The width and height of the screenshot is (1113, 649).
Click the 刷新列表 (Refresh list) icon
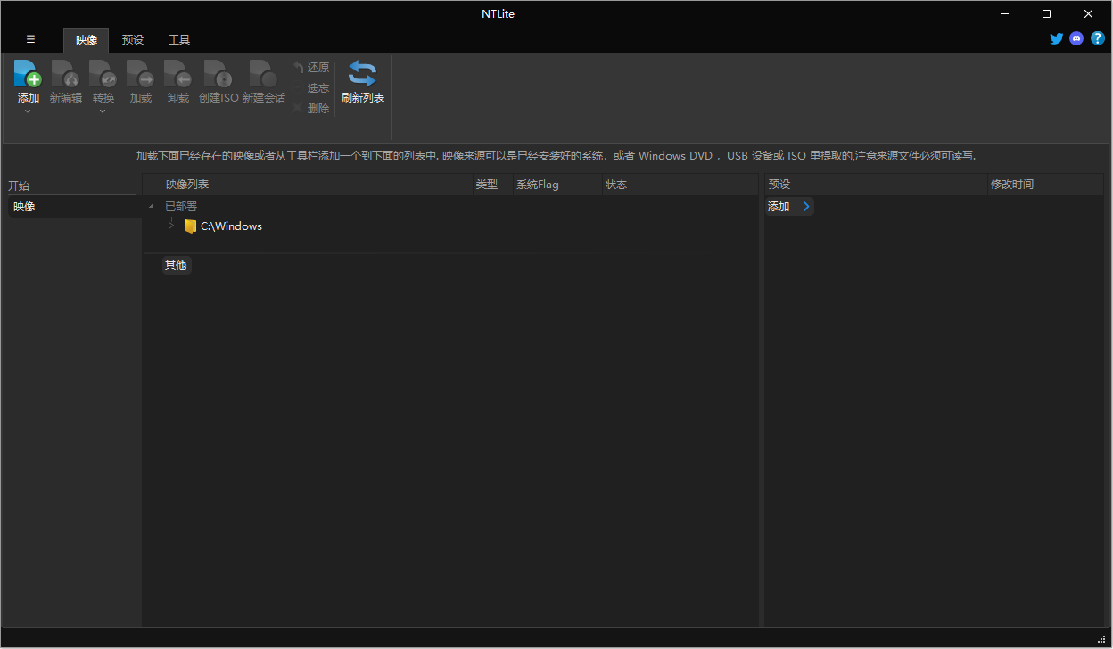(x=362, y=80)
